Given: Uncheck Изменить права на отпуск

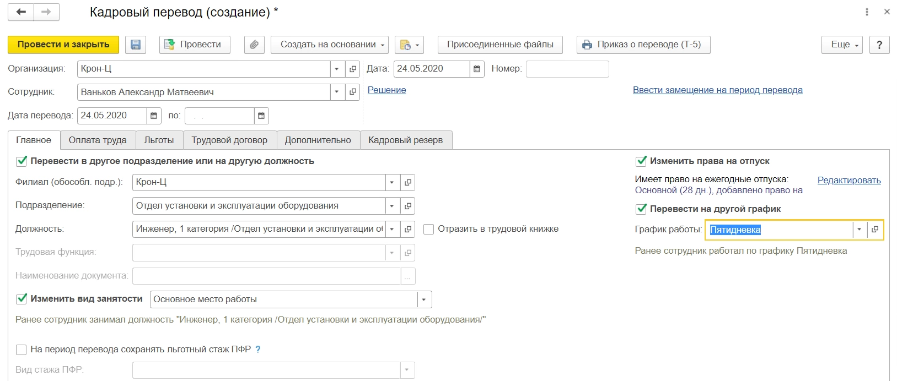Looking at the screenshot, I should 641,161.
